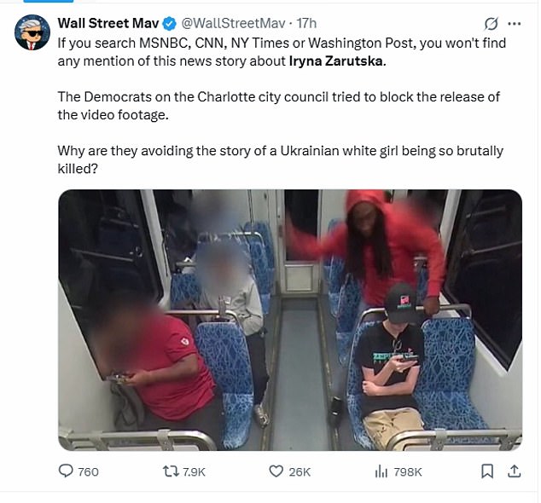This screenshot has height=503, width=541.
Task: Click the Wall Street Mav display name
Action: point(108,23)
